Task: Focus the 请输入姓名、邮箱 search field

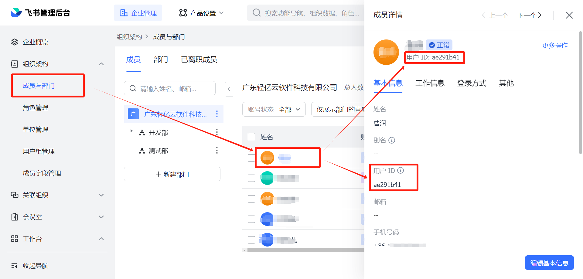Action: [x=170, y=88]
